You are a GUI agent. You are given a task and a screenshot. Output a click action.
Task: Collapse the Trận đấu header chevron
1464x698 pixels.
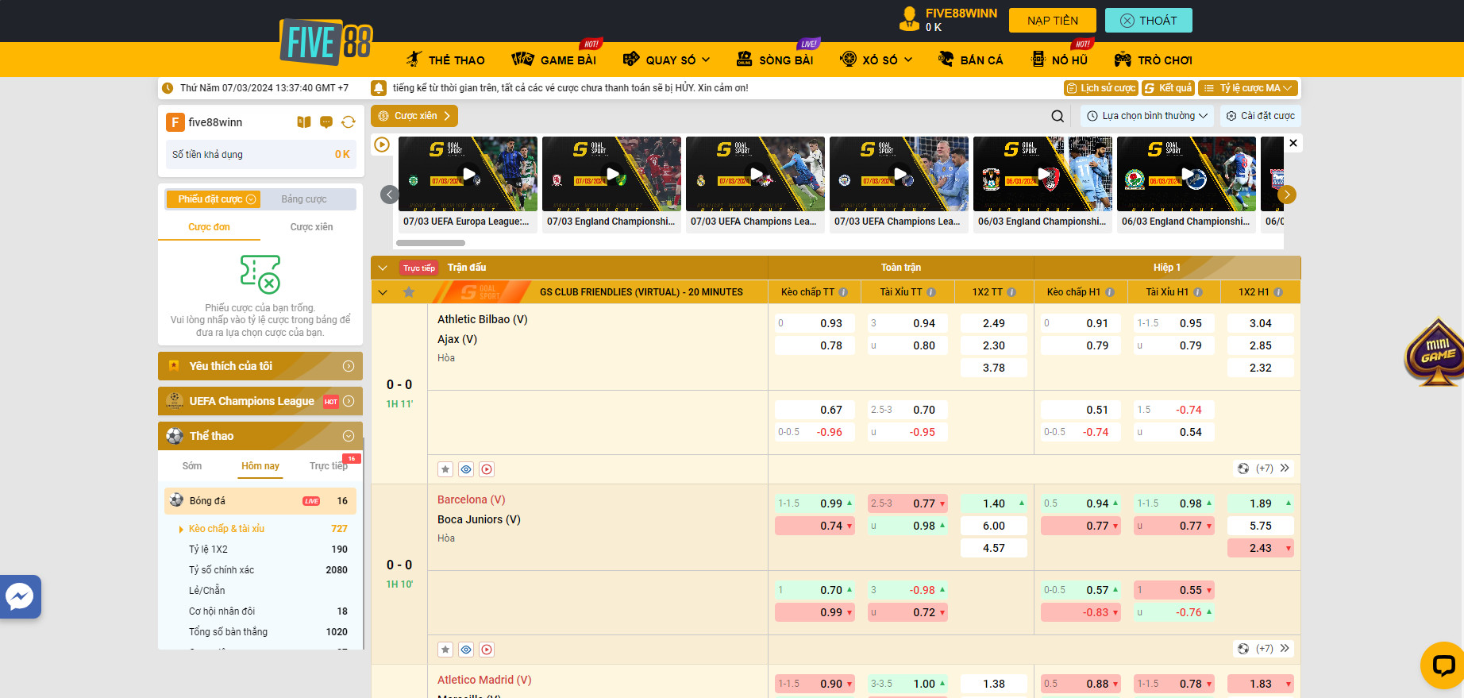tap(383, 268)
